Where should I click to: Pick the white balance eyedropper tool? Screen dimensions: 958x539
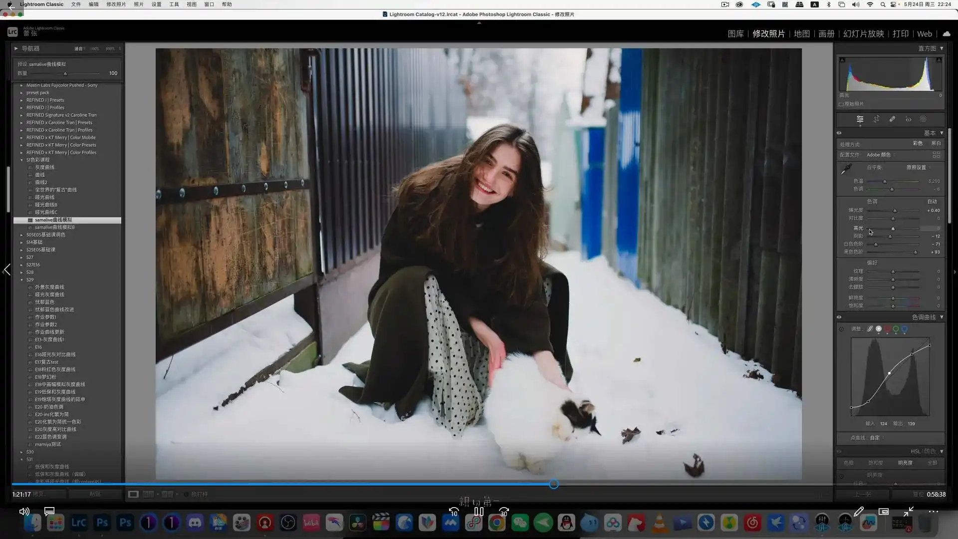[846, 170]
